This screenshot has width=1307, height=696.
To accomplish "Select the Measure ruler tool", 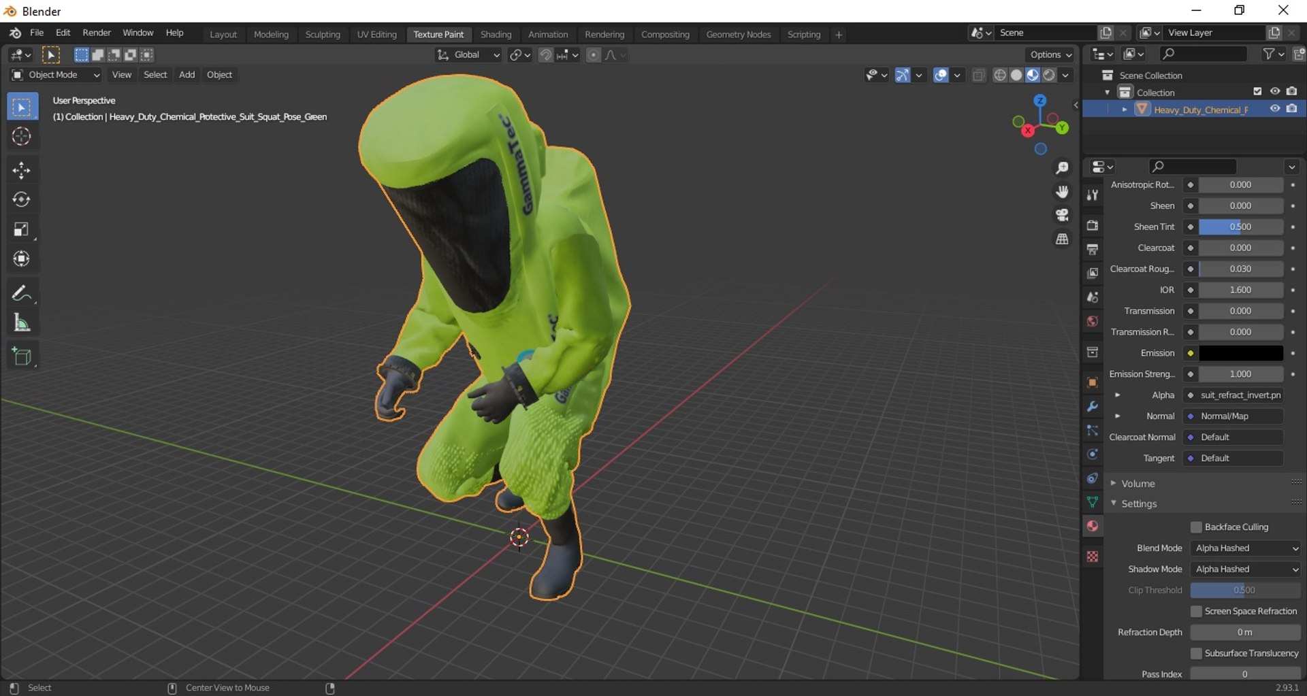I will (22, 323).
